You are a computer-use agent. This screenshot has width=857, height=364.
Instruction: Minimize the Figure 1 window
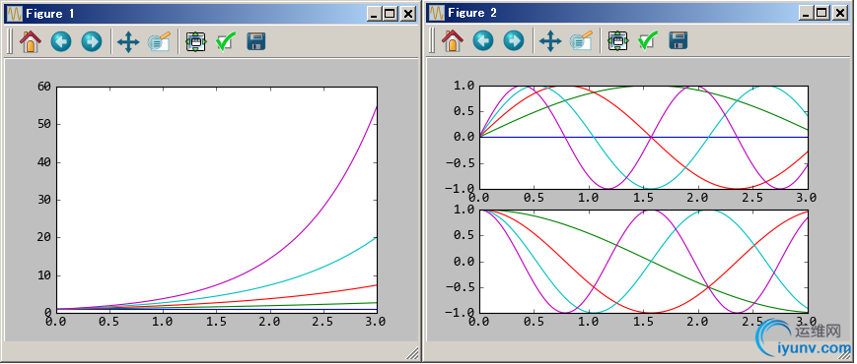(x=374, y=14)
